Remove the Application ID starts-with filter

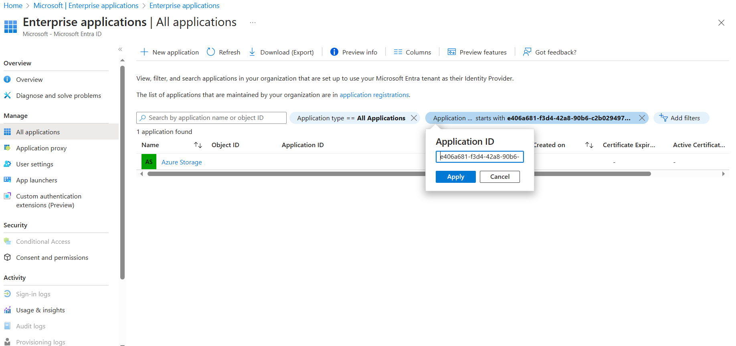pyautogui.click(x=642, y=118)
